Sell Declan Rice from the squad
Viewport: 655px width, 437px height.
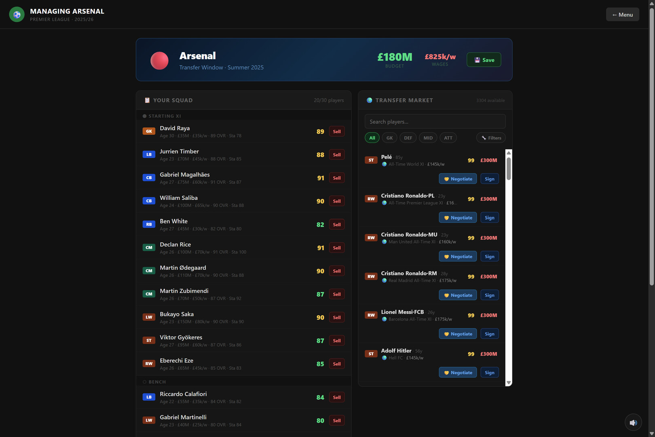(336, 248)
